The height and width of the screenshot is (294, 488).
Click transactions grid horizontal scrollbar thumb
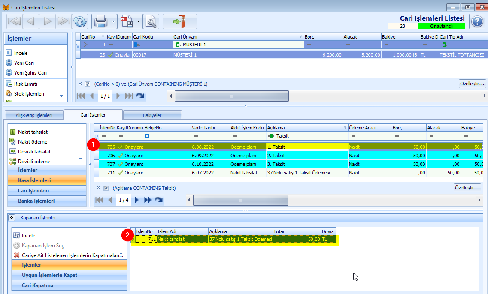241,200
